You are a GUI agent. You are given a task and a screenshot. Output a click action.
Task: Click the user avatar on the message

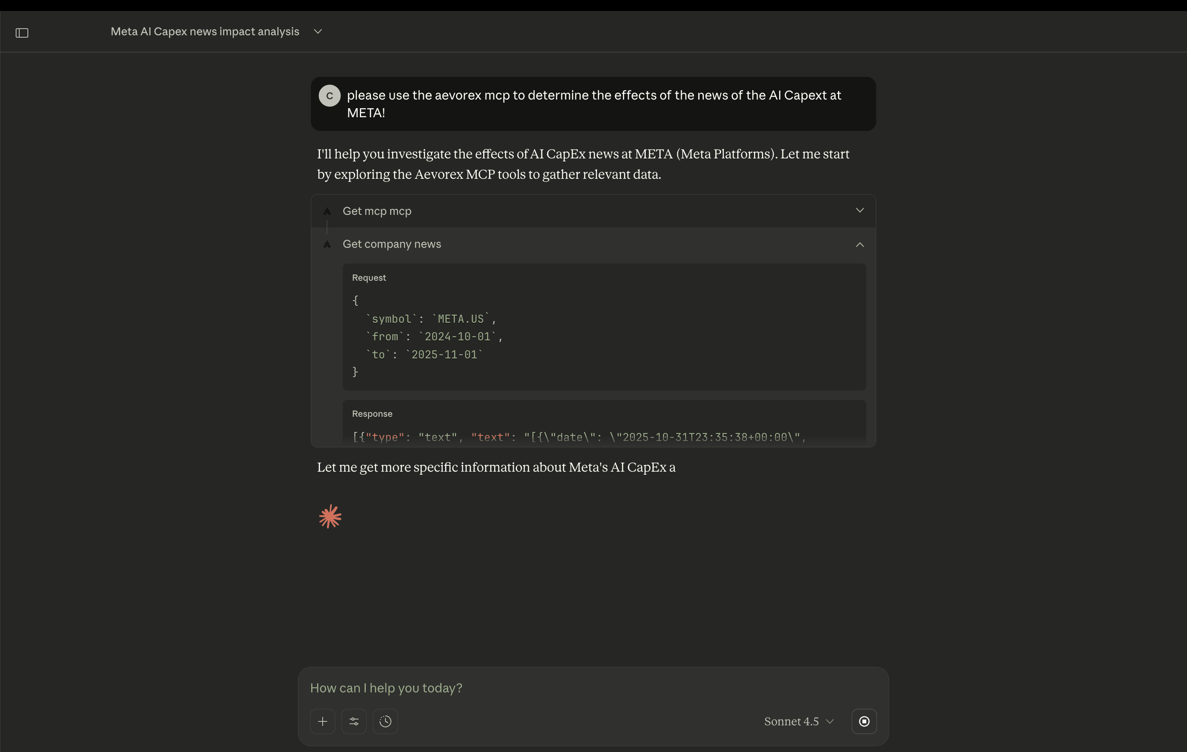(329, 96)
